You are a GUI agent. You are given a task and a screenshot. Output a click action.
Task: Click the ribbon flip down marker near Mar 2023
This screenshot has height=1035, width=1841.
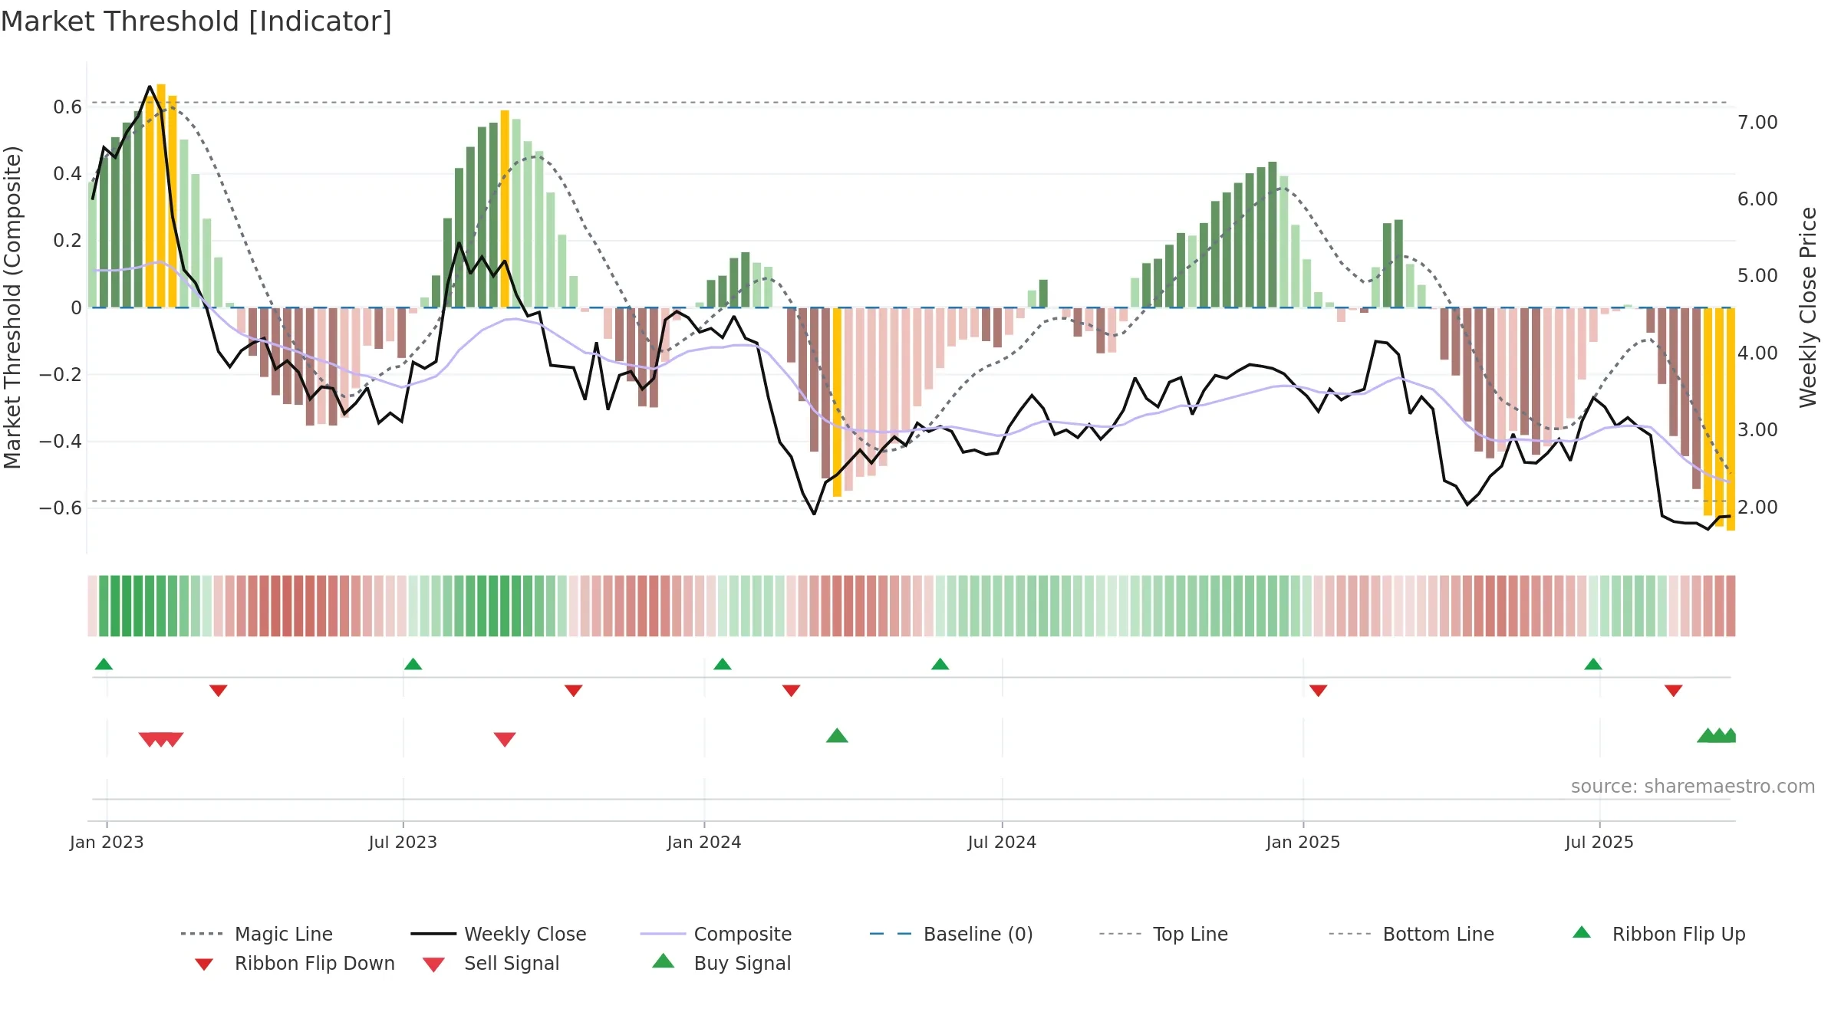tap(219, 691)
